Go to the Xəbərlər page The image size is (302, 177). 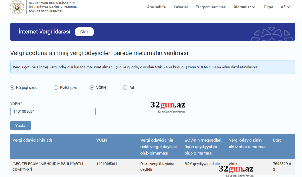[x=181, y=7]
